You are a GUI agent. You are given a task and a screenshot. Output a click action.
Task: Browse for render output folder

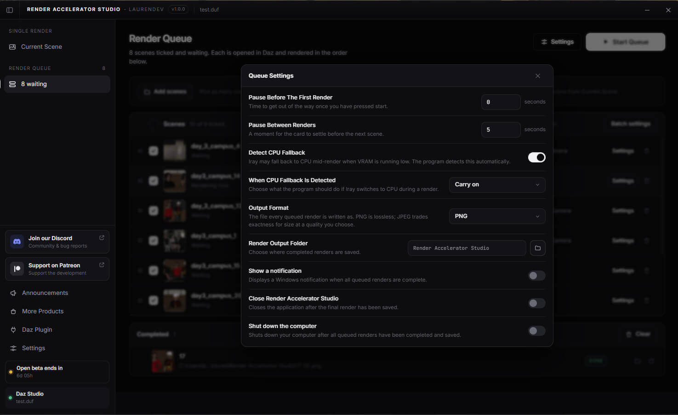tap(537, 248)
